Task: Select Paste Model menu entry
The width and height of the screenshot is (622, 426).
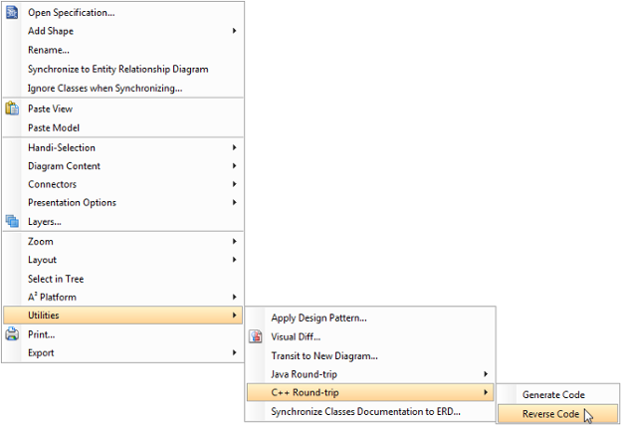Action: (x=123, y=127)
